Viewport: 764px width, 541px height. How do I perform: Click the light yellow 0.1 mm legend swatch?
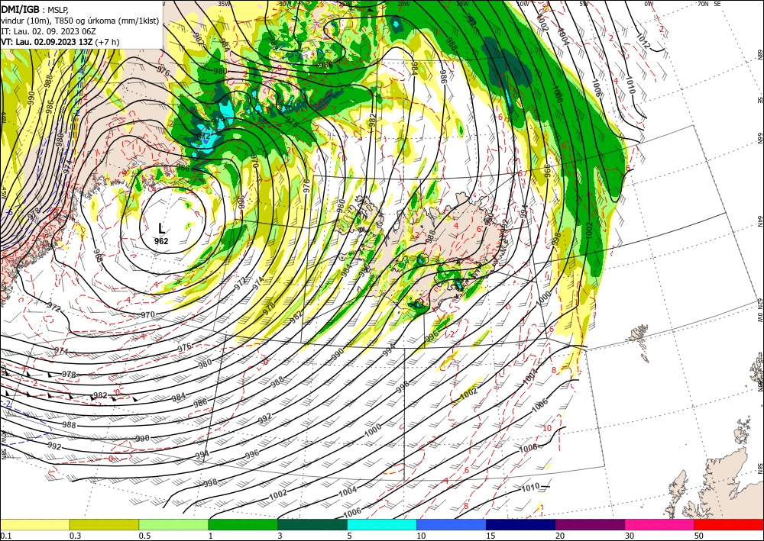tap(34, 525)
